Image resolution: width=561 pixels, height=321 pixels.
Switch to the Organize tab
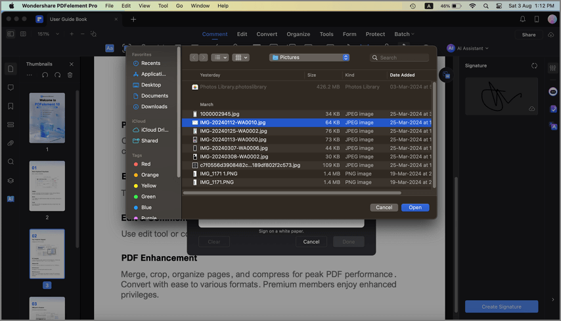pyautogui.click(x=298, y=34)
